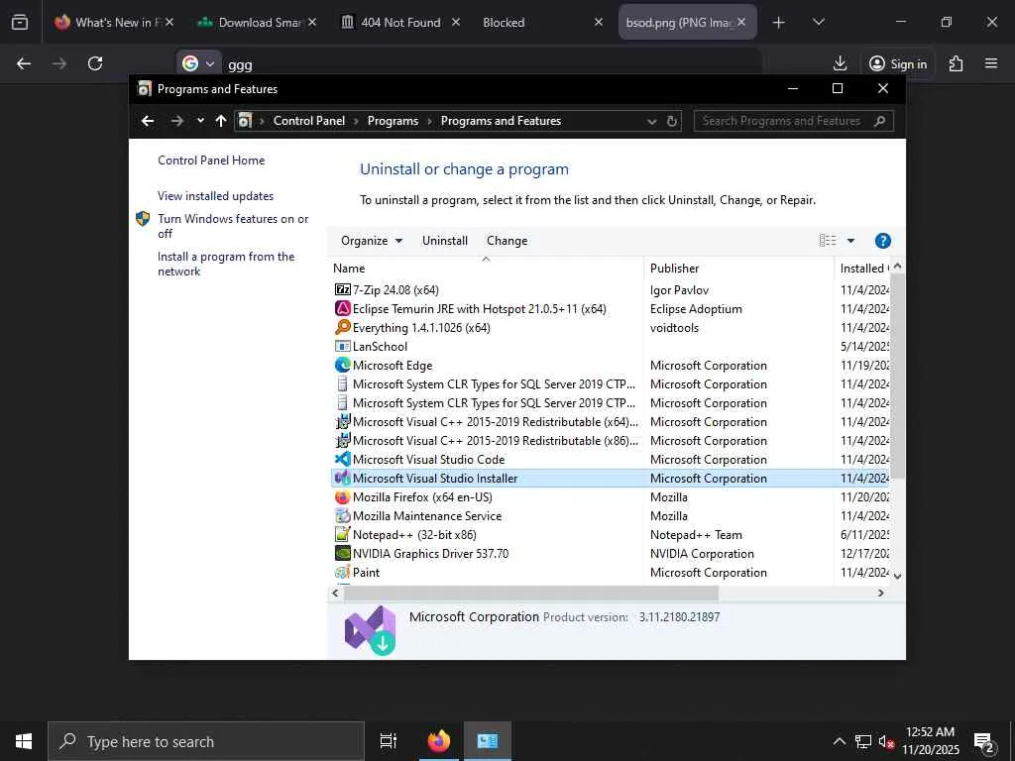Click the muted speaker volume tray icon
The image size is (1015, 761).
[x=886, y=741]
